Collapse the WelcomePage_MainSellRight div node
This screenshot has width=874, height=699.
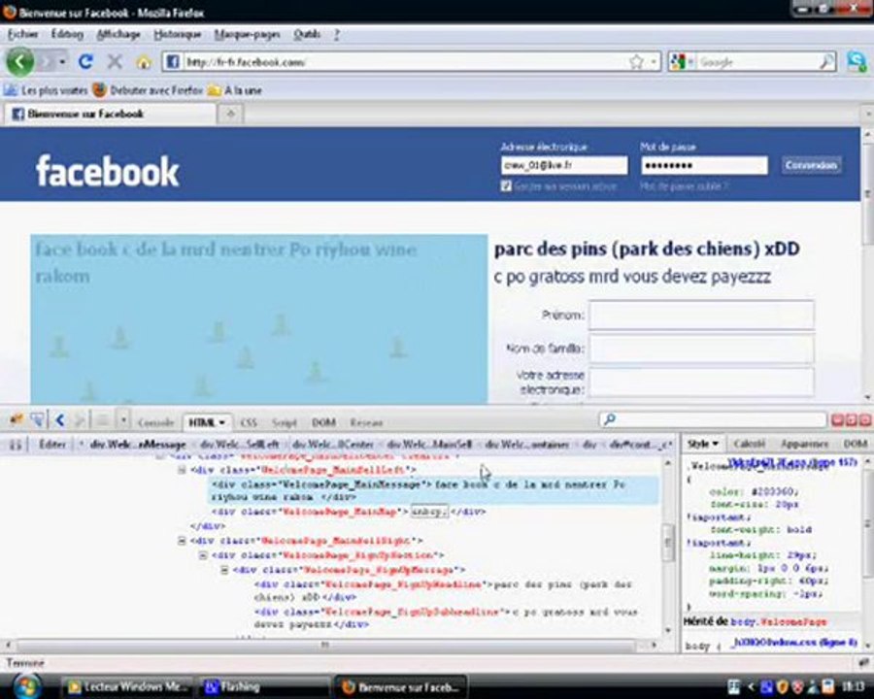[182, 540]
